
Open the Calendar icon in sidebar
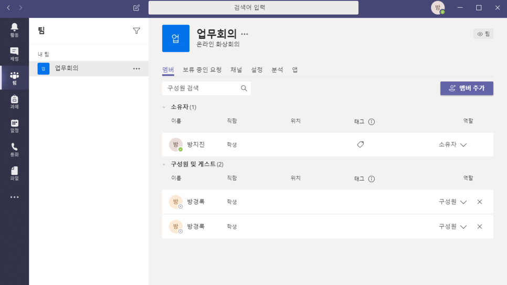(x=14, y=126)
